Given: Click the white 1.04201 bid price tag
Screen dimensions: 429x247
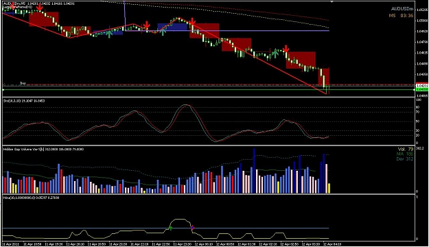Looking at the screenshot, I should coord(421,86).
